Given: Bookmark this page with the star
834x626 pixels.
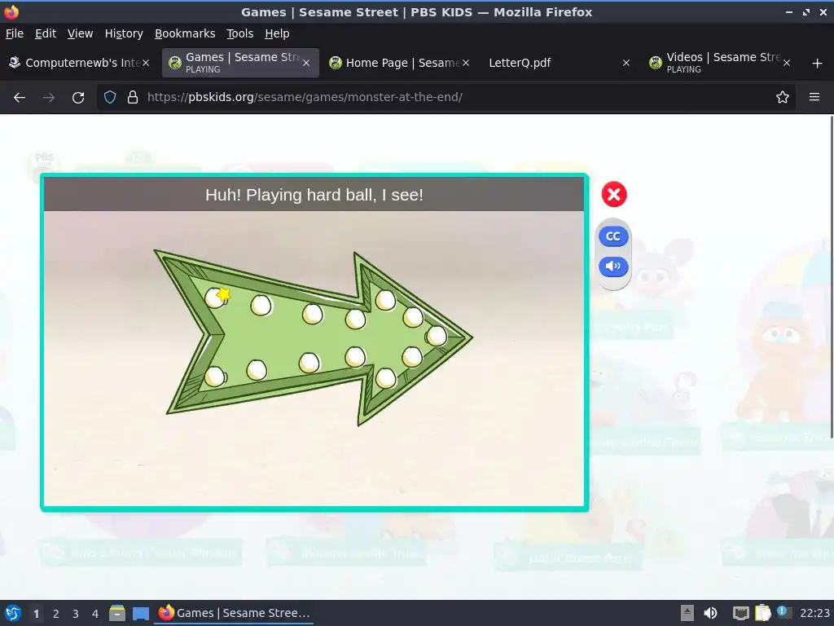Looking at the screenshot, I should pos(783,98).
